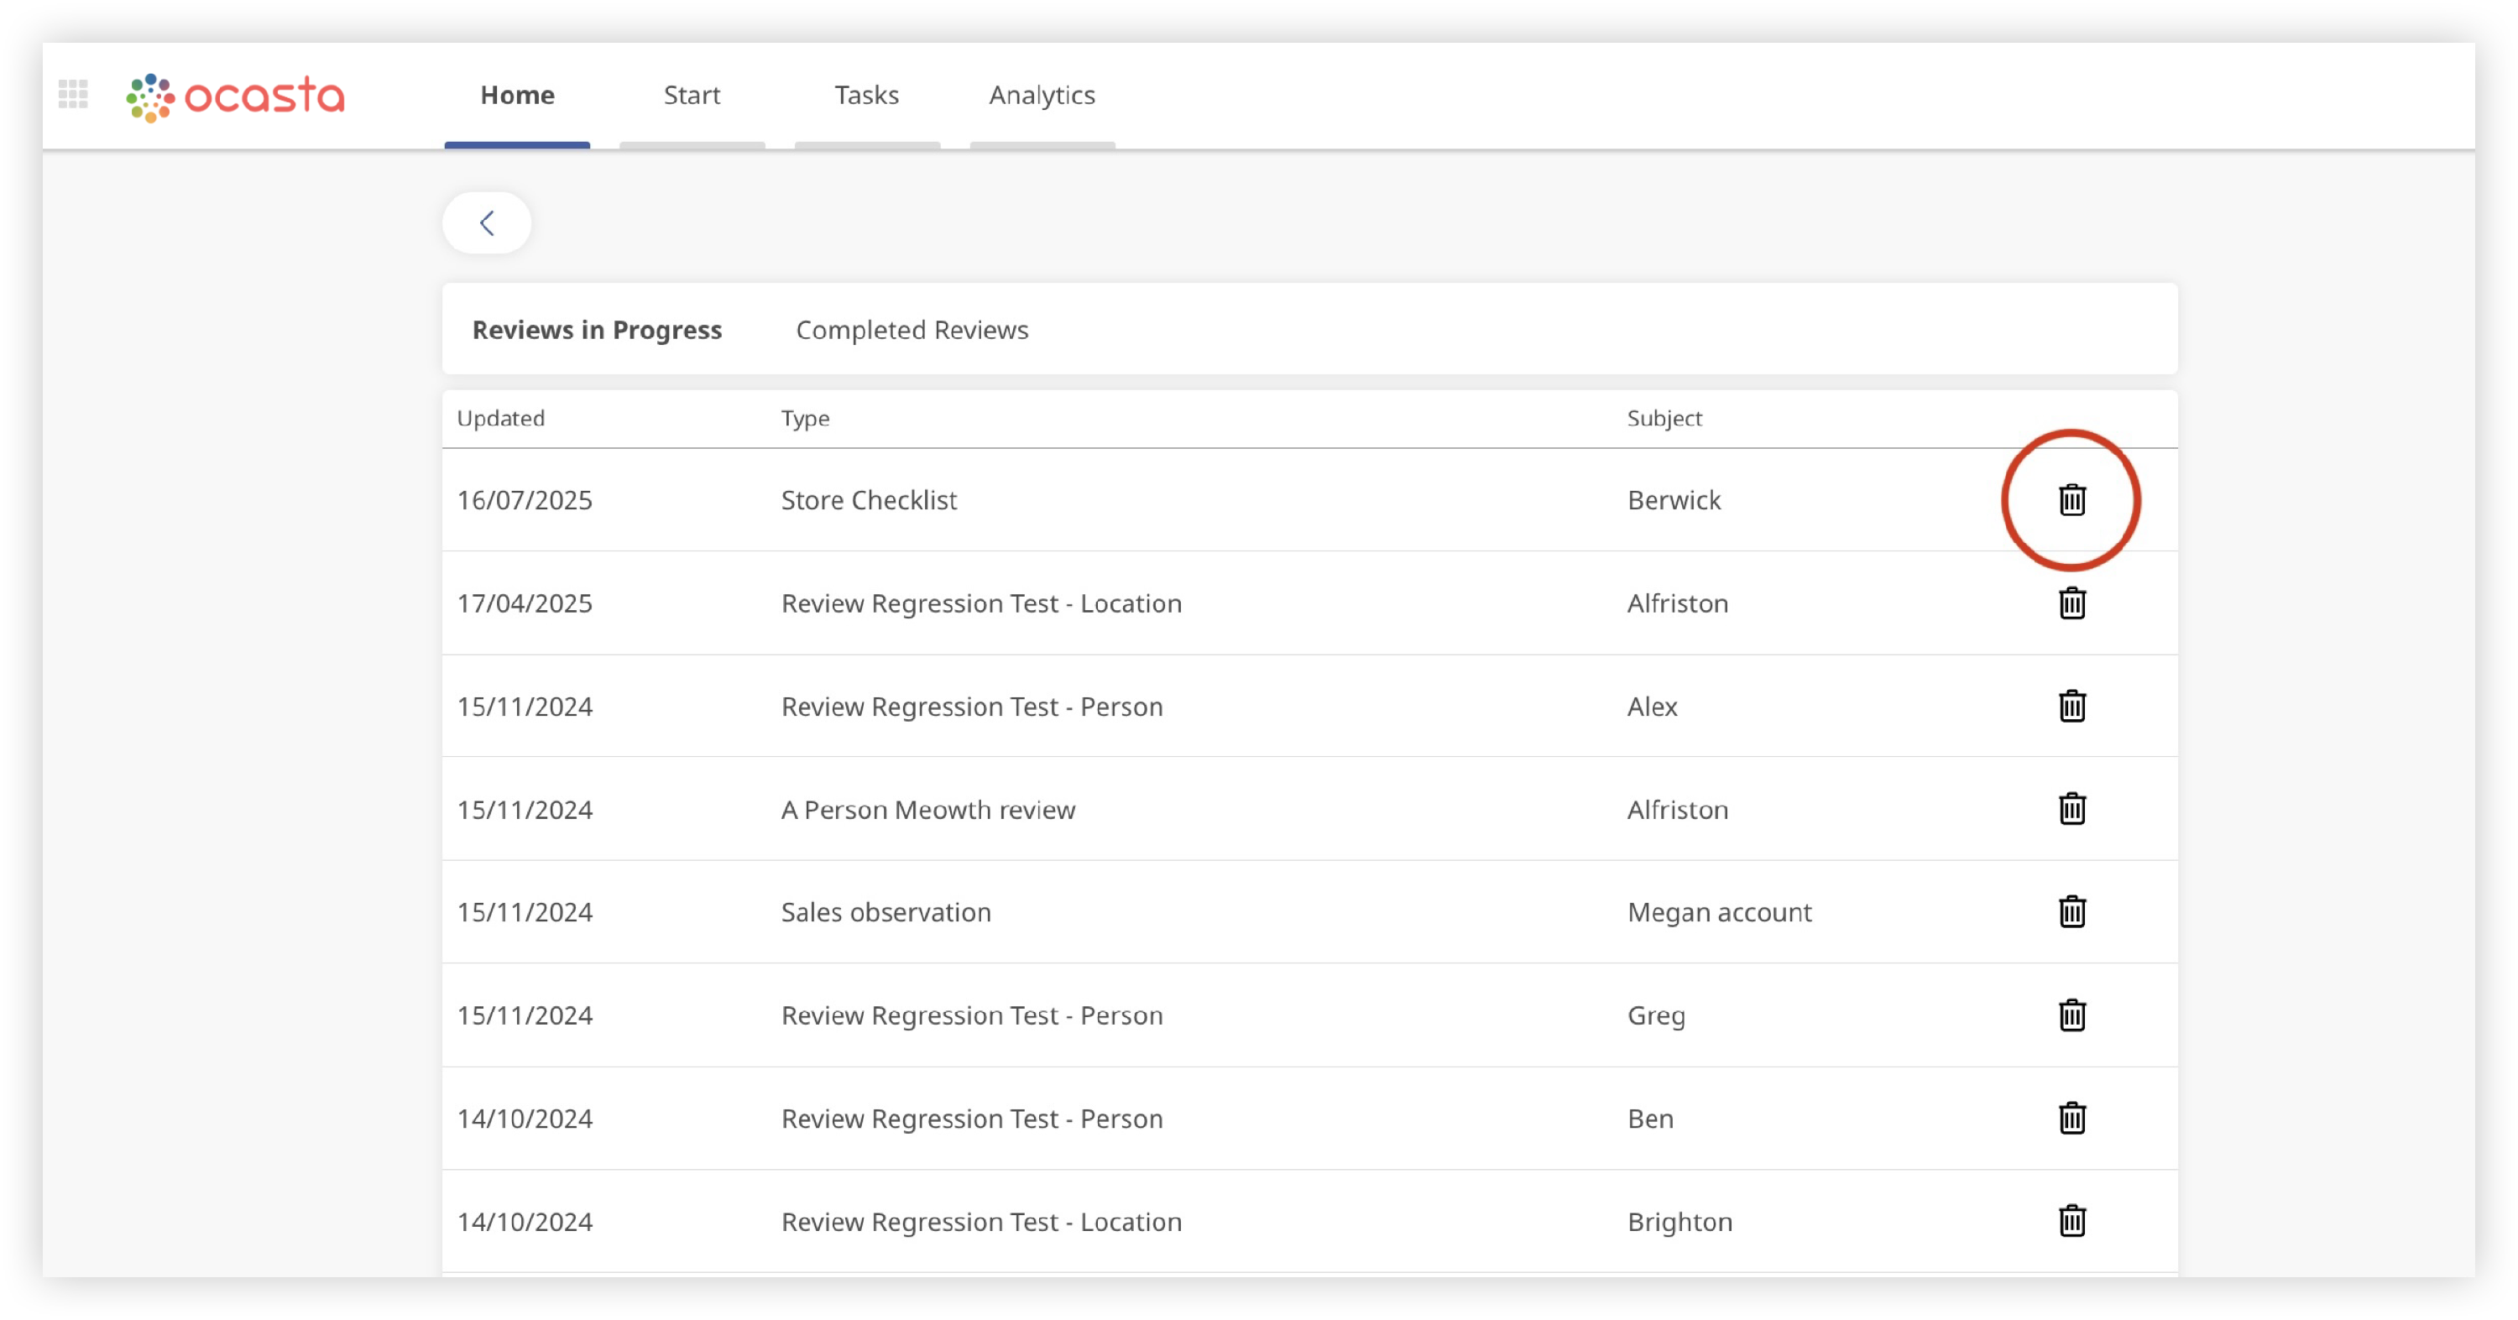Delete the Berwick Store Checklist review

click(x=2071, y=499)
